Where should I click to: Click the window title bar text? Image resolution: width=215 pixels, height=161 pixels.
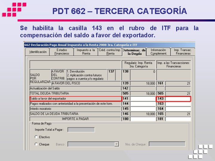(81, 45)
